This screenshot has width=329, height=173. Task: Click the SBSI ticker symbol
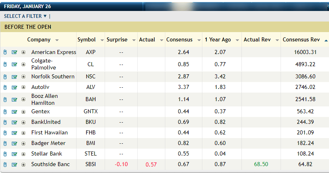pos(91,164)
